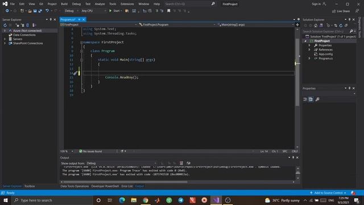Collapse the FirstProject project node

click(x=306, y=41)
